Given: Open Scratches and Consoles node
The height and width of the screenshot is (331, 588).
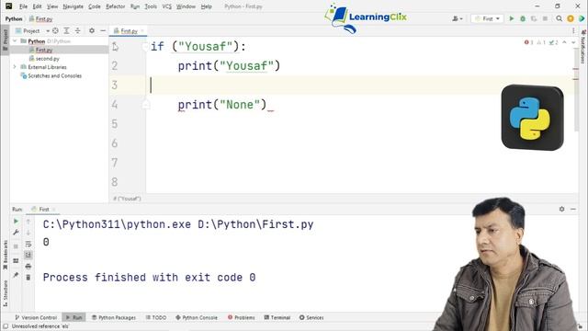Looking at the screenshot, I should 54,75.
